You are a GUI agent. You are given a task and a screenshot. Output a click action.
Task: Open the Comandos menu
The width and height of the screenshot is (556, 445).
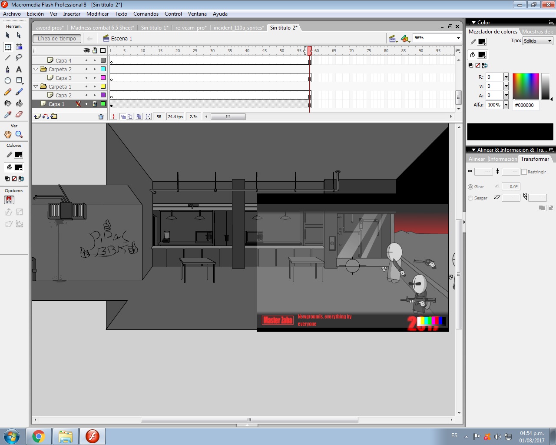click(146, 14)
